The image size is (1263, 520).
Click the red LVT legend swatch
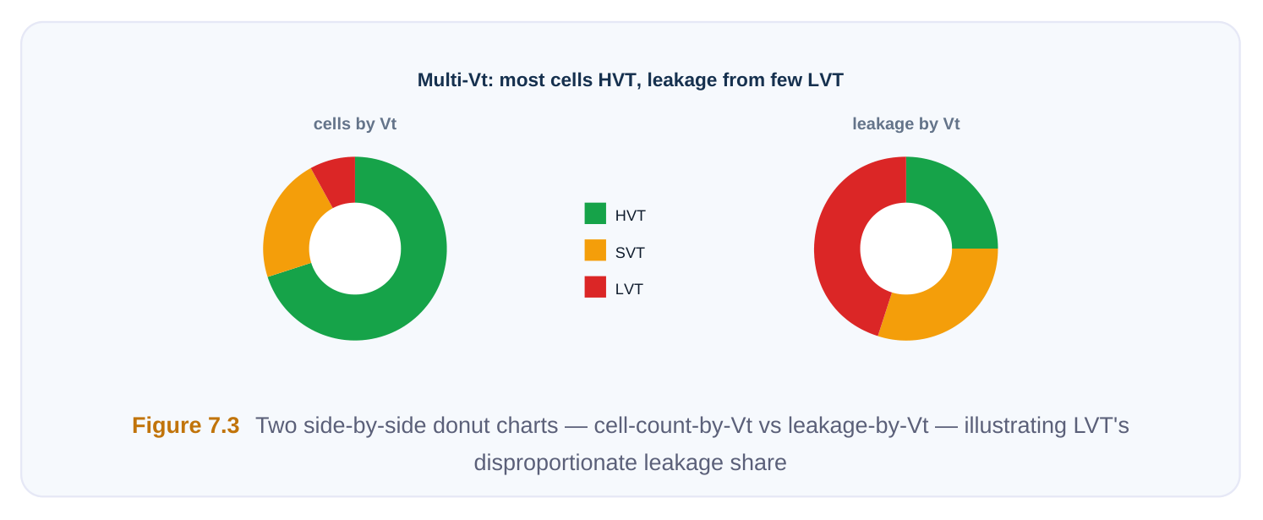(595, 287)
